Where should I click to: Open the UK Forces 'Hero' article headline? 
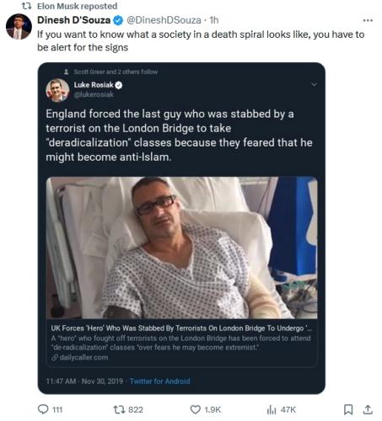(x=181, y=328)
